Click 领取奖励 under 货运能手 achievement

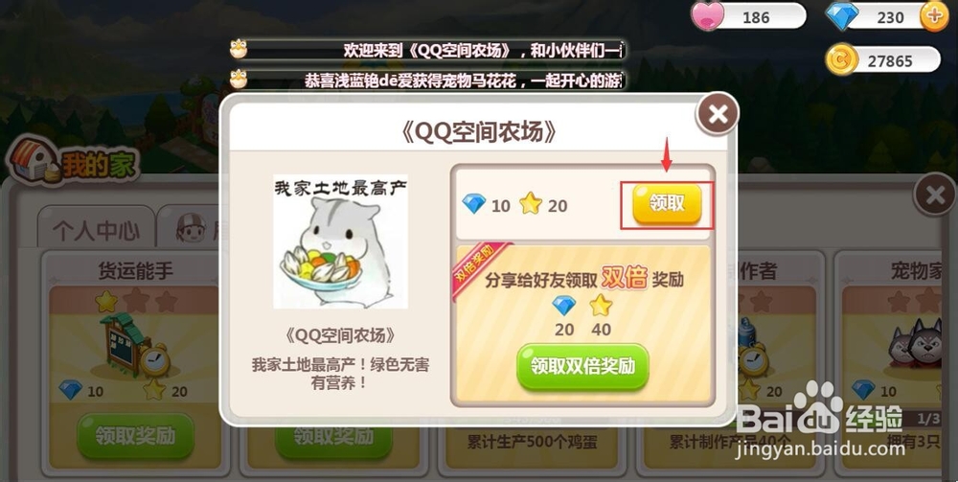(135, 436)
